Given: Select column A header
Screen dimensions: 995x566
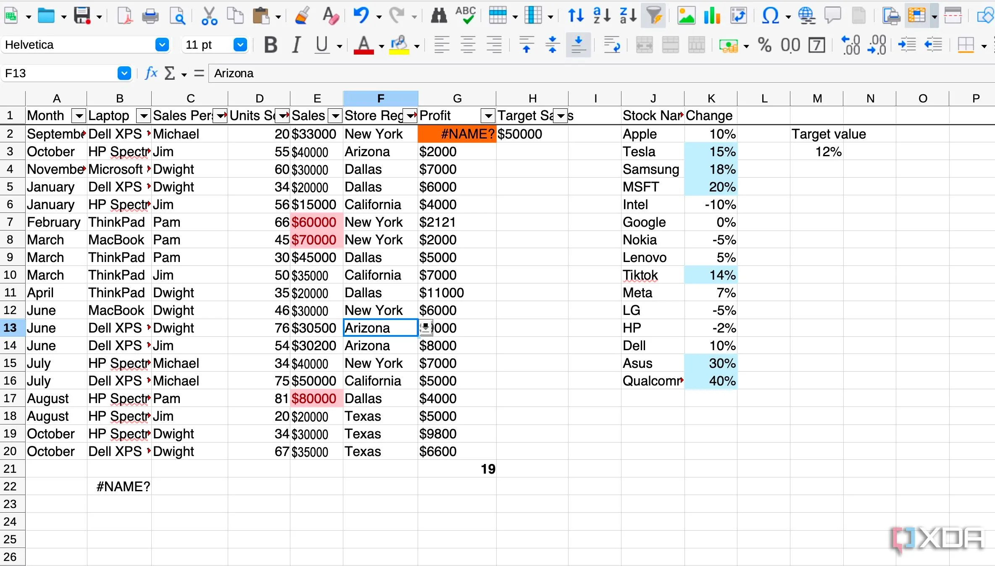Looking at the screenshot, I should (56, 99).
